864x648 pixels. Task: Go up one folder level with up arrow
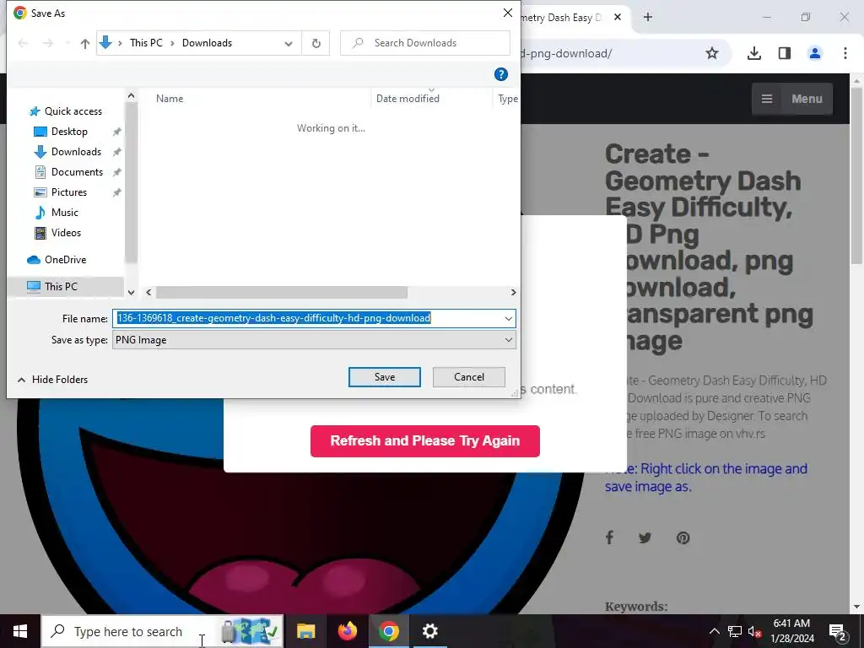85,43
